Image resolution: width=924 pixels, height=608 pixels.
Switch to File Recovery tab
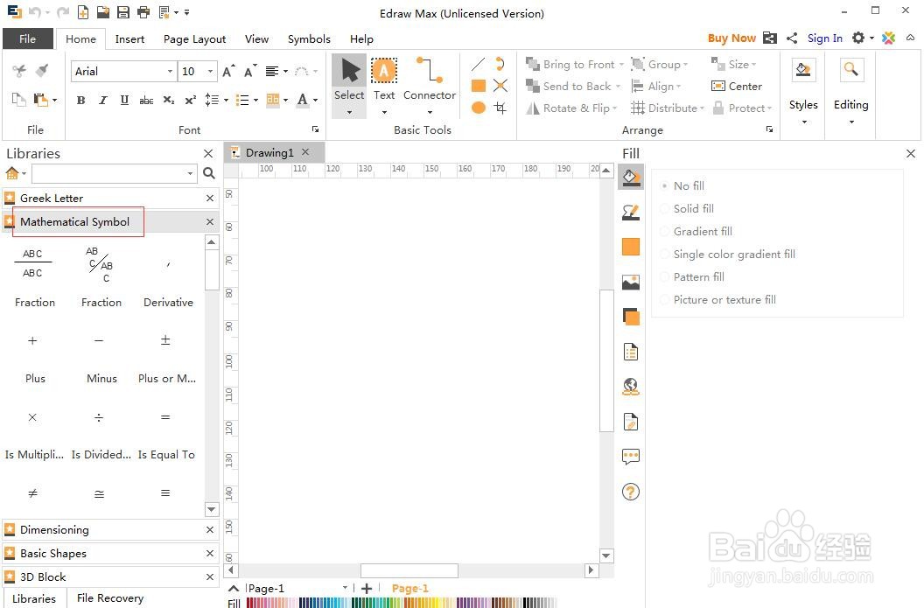110,598
